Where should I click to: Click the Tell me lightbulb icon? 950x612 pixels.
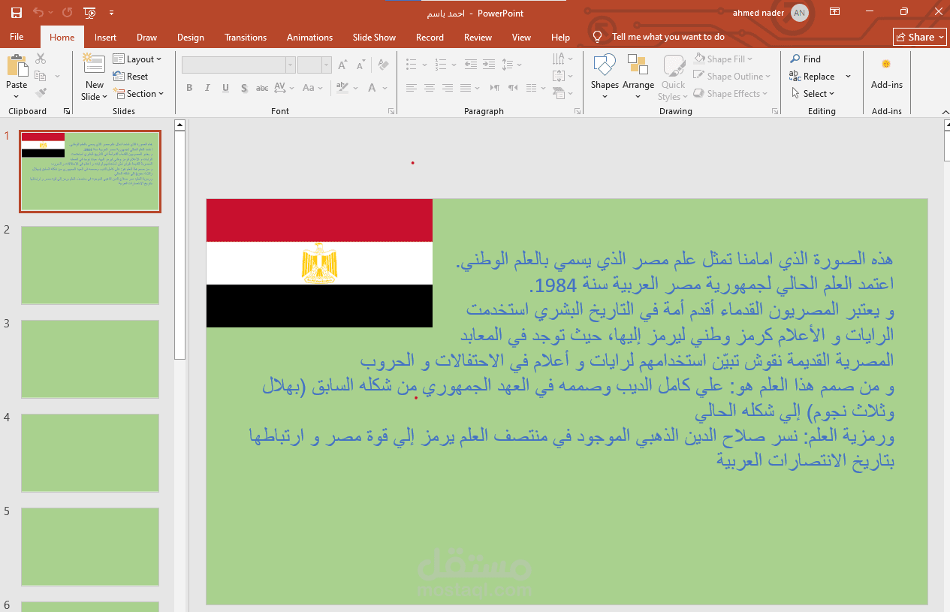tap(598, 37)
